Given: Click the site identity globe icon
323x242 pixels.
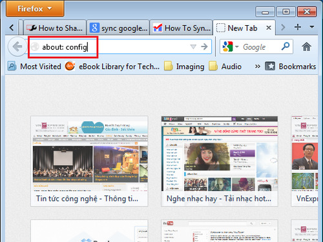Looking at the screenshot, I should pyautogui.click(x=35, y=46).
